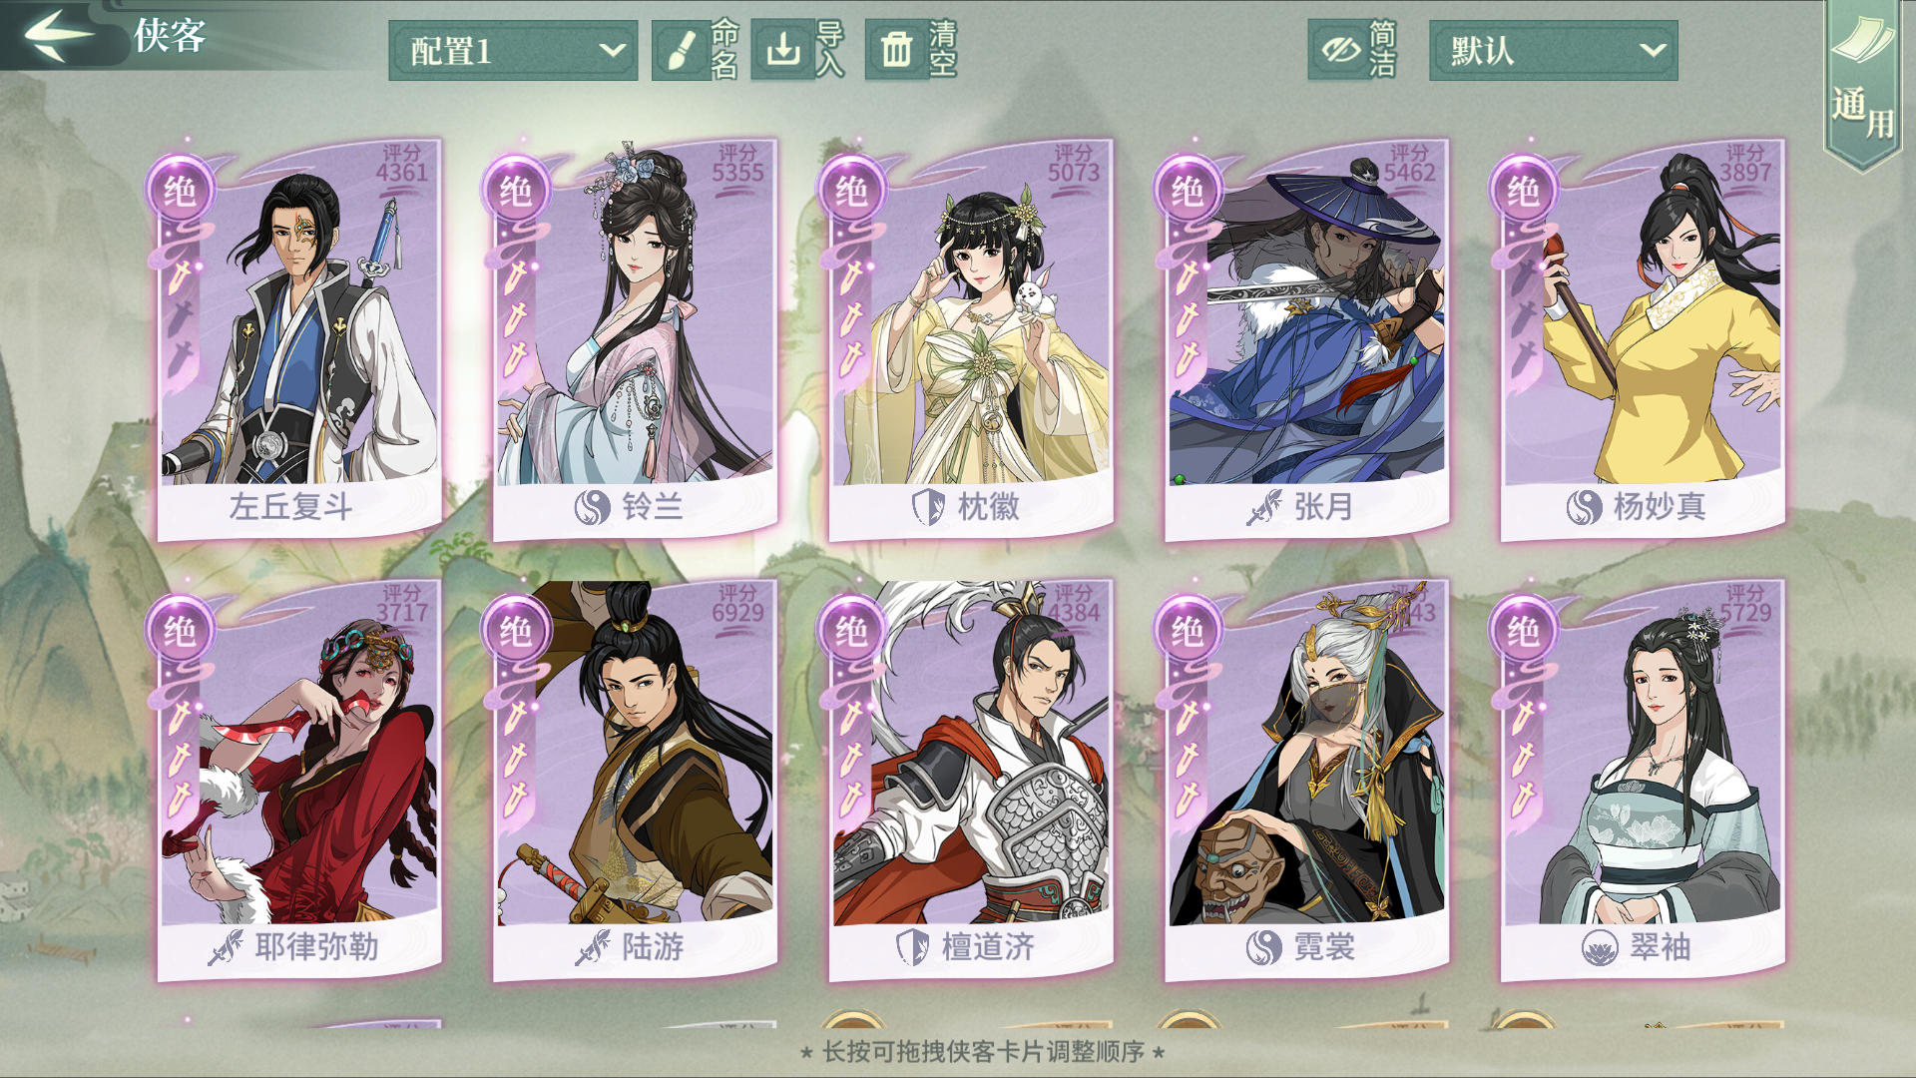Image resolution: width=1916 pixels, height=1078 pixels.
Task: Click the lotus icon beside 翠袖
Action: [1600, 947]
